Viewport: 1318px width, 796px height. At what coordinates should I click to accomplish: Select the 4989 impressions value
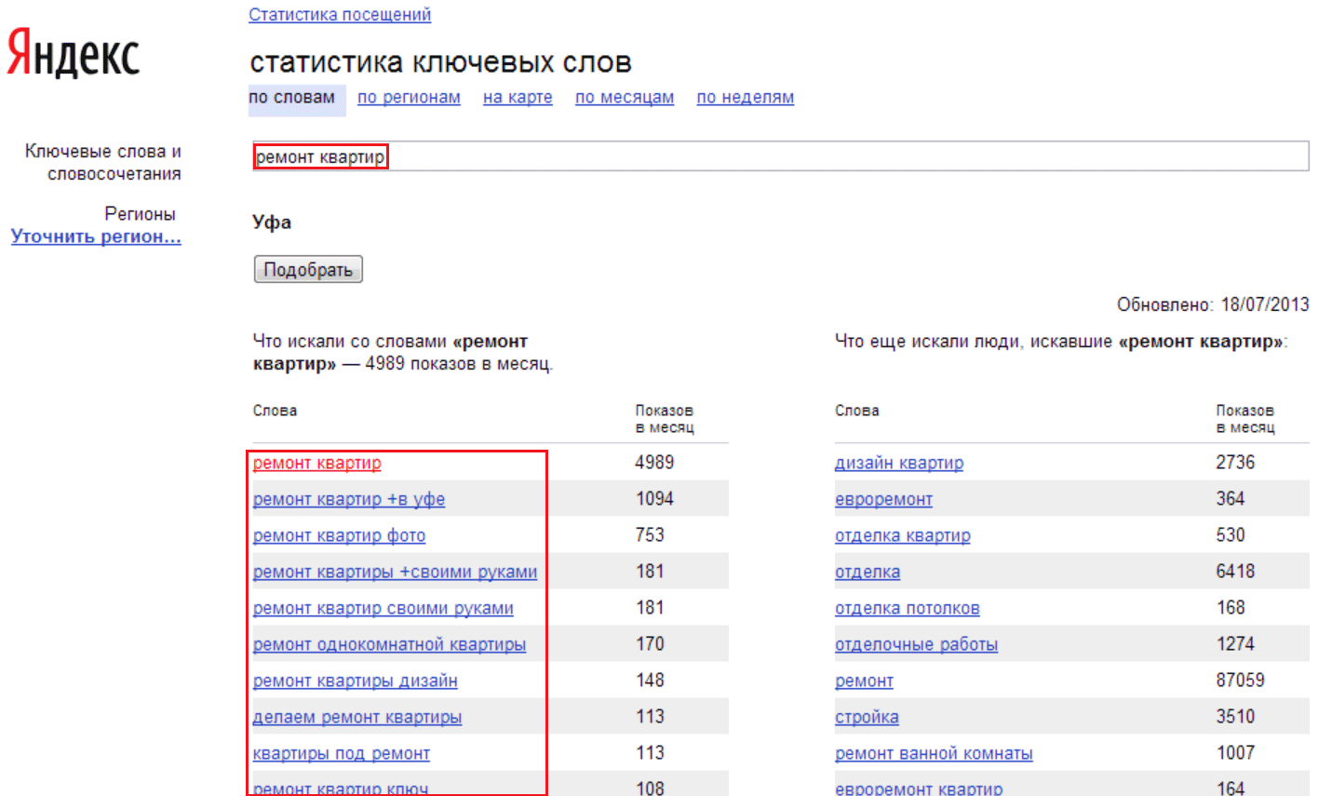[654, 463]
